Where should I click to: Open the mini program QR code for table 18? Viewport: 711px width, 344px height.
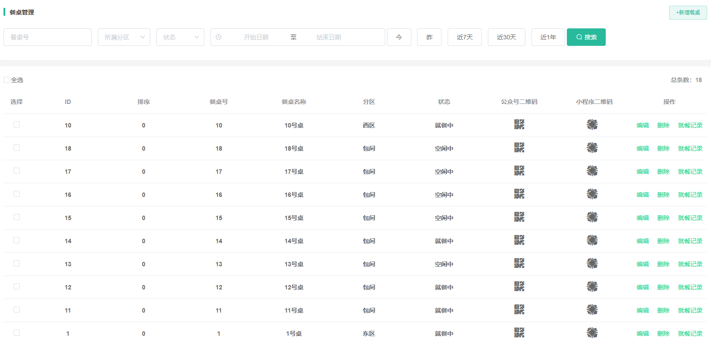point(592,148)
